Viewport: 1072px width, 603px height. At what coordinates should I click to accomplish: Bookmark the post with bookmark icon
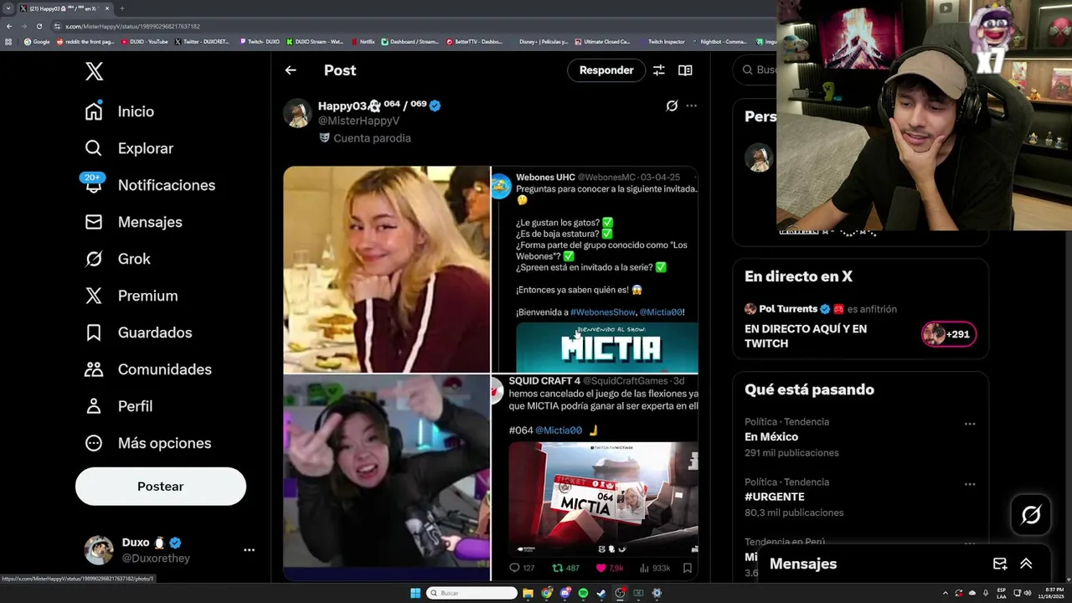point(688,568)
